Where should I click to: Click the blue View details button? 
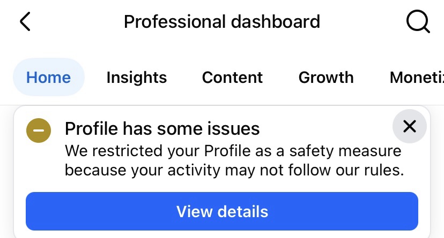coord(222,211)
